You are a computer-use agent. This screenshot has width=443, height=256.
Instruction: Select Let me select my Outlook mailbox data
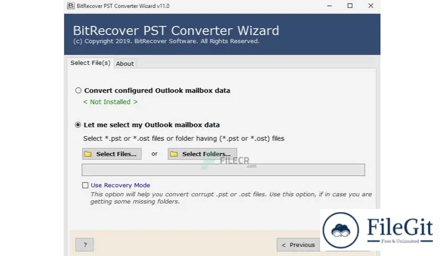(x=78, y=125)
